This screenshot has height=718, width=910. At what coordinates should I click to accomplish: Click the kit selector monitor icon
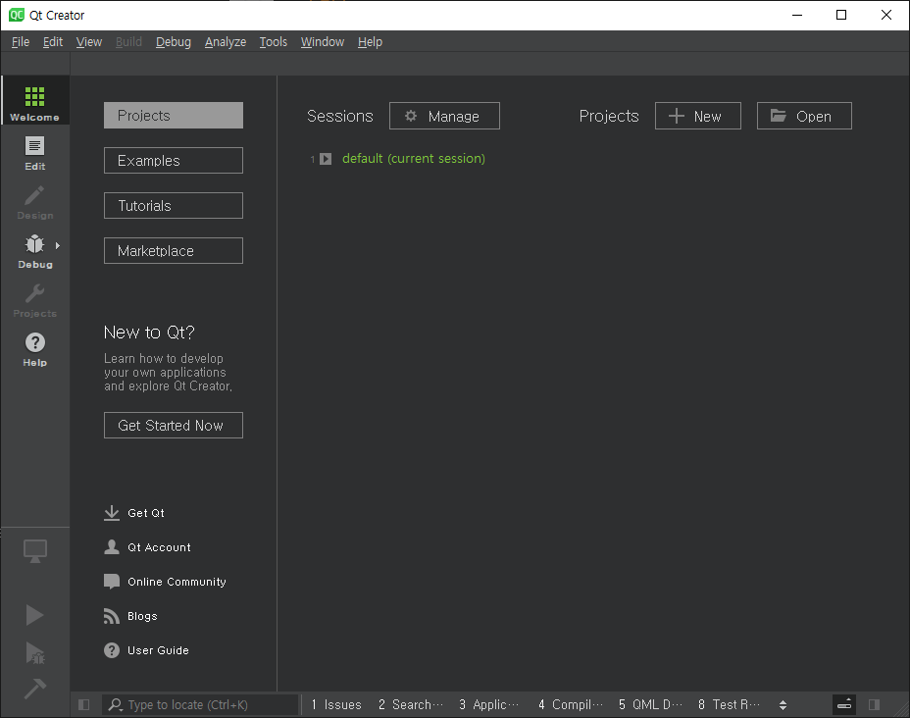coord(35,551)
